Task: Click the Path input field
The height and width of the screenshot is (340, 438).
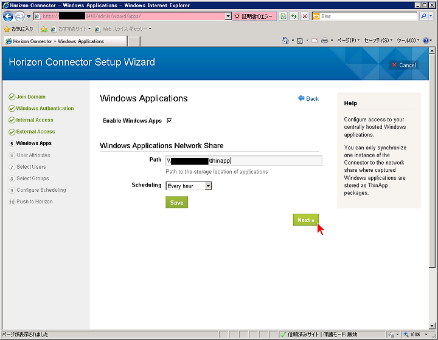Action: click(243, 160)
